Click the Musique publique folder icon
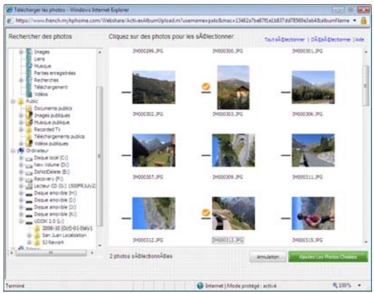374x293 pixels. click(x=29, y=122)
